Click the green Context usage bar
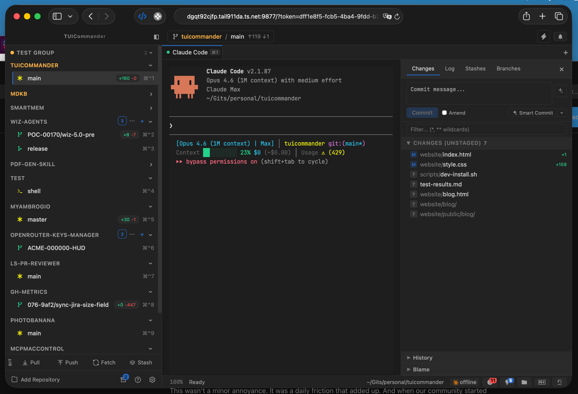578x394 pixels. (206, 152)
